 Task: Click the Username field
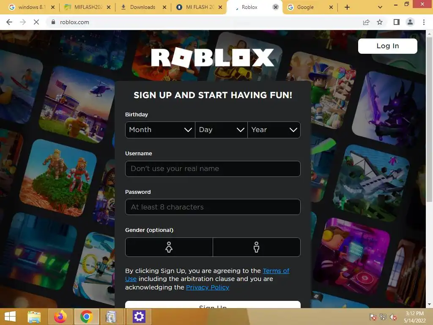[213, 168]
